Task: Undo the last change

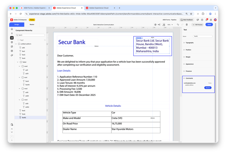Action: [178, 25]
